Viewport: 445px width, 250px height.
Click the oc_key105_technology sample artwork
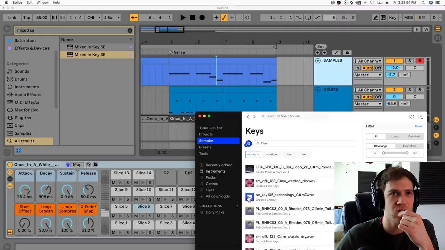click(250, 197)
